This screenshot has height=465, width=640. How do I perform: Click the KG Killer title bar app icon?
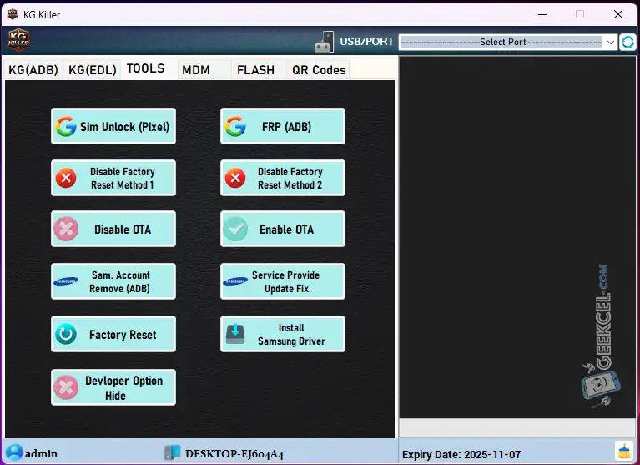[x=13, y=14]
